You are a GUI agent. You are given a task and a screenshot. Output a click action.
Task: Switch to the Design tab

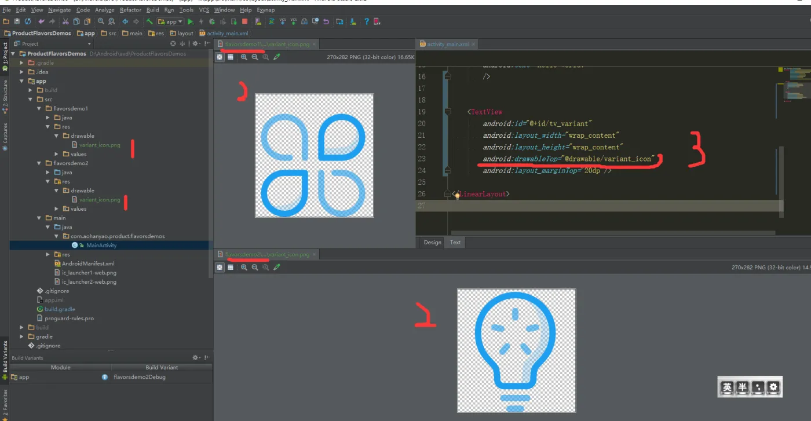(432, 242)
